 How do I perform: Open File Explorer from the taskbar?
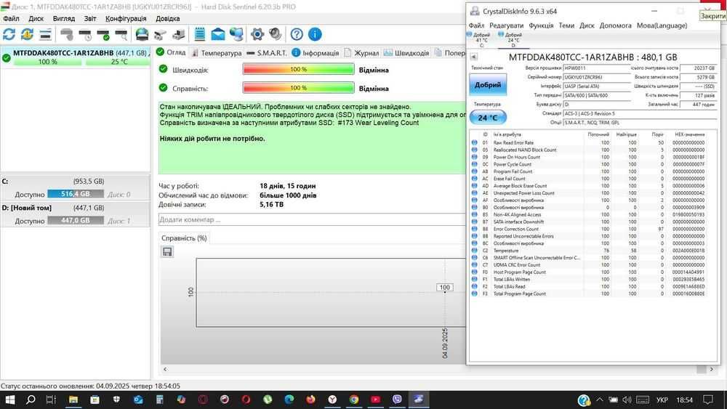tap(73, 400)
